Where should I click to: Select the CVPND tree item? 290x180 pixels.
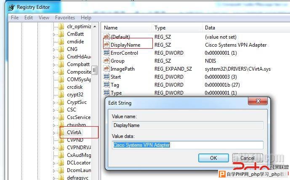tap(75, 140)
